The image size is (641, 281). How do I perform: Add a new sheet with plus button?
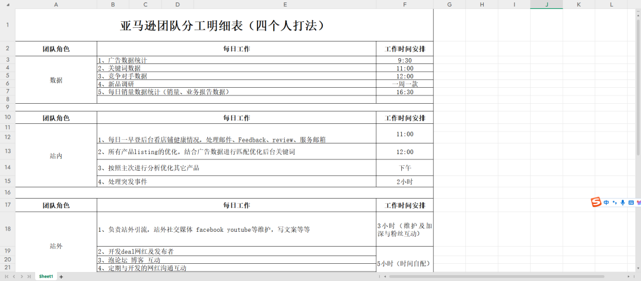[61, 276]
